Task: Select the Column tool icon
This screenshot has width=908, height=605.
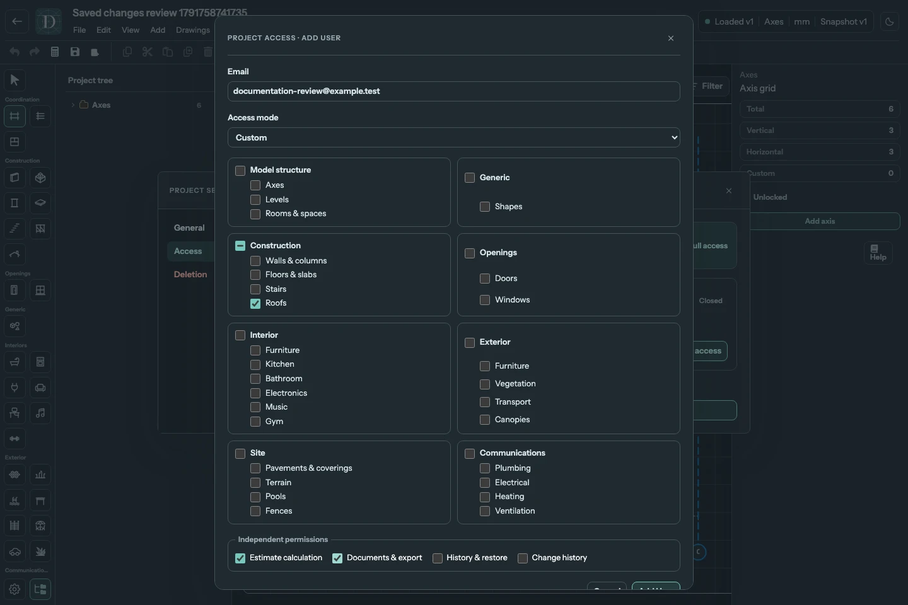Action: click(15, 203)
